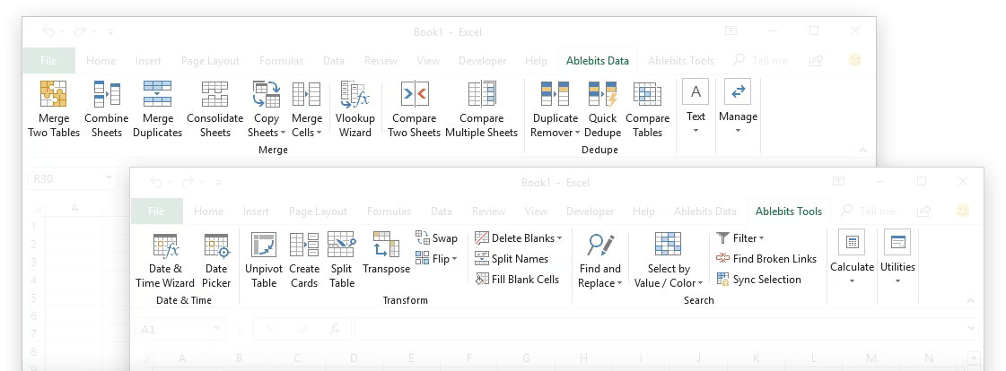
Task: Select column A header in back window
Action: (74, 207)
